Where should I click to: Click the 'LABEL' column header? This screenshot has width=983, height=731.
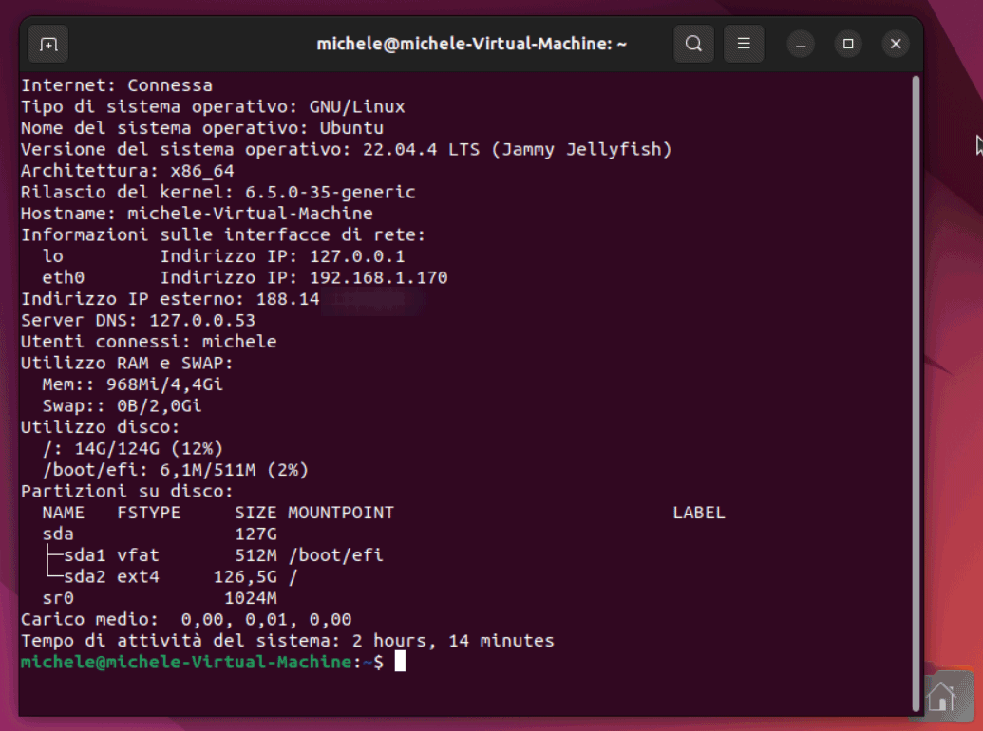[x=699, y=513]
